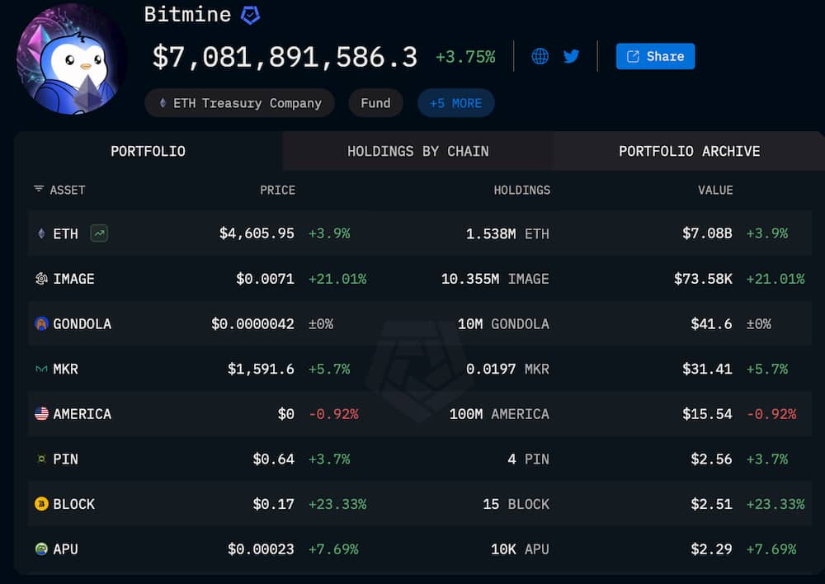The height and width of the screenshot is (584, 825).
Task: Click the ETH token icon
Action: tap(41, 233)
